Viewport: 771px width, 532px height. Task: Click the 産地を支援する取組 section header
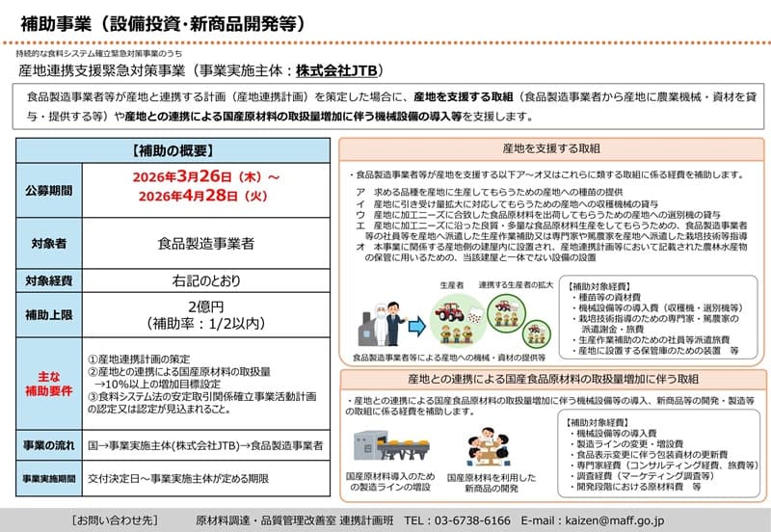(x=551, y=148)
